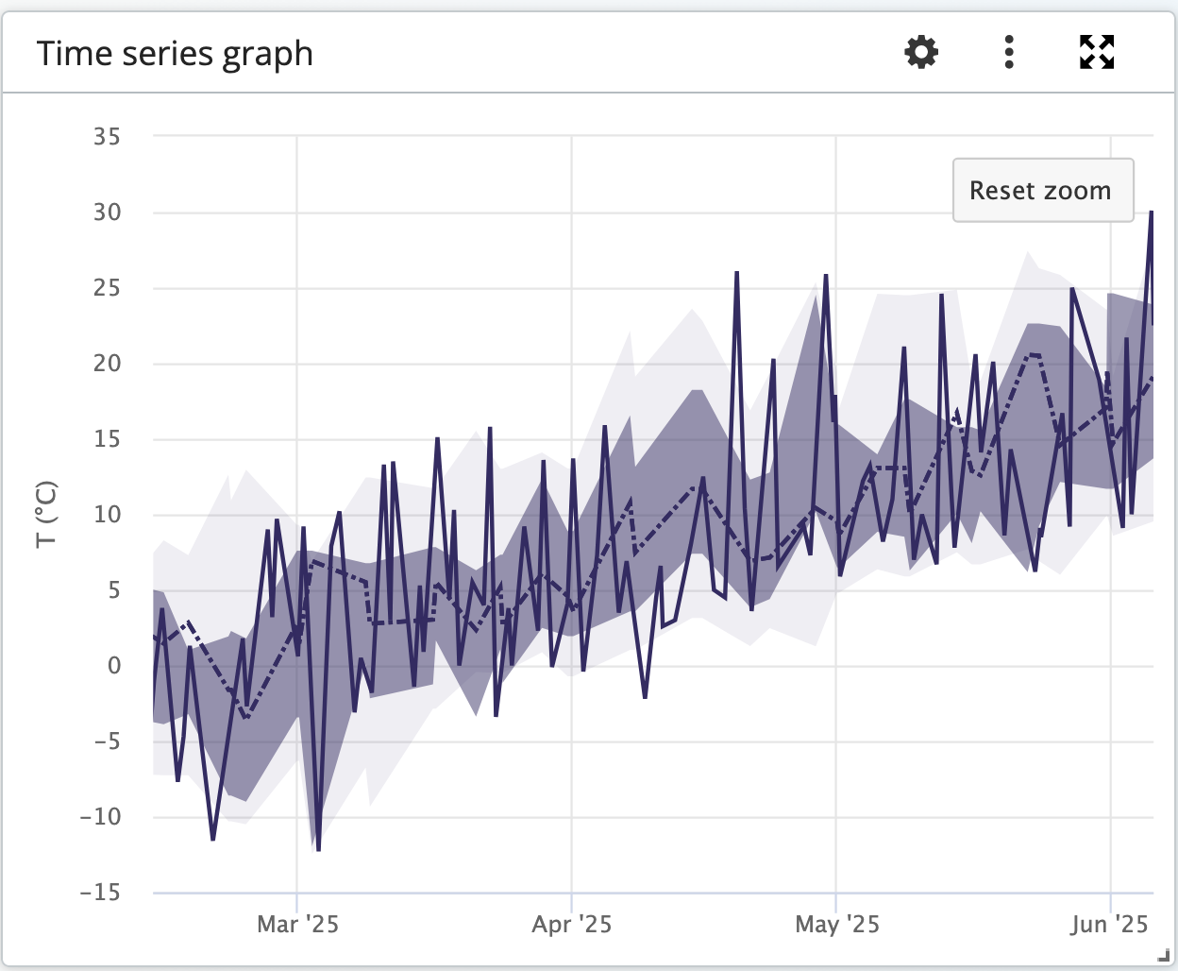This screenshot has height=971, width=1178.
Task: Select the Apr '25 axis label
Action: tap(570, 925)
